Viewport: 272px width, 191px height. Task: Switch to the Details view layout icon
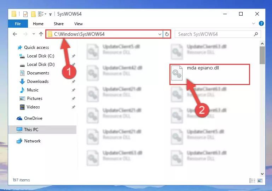[252, 181]
